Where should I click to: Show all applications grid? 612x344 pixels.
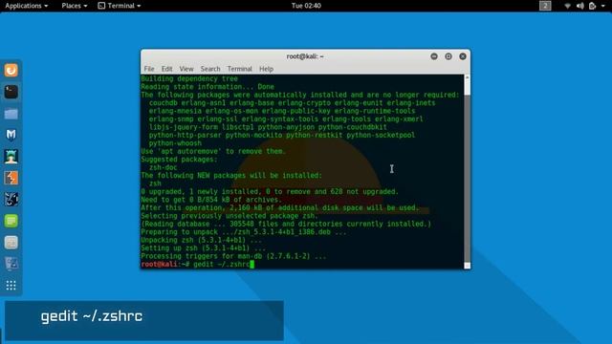pos(11,286)
